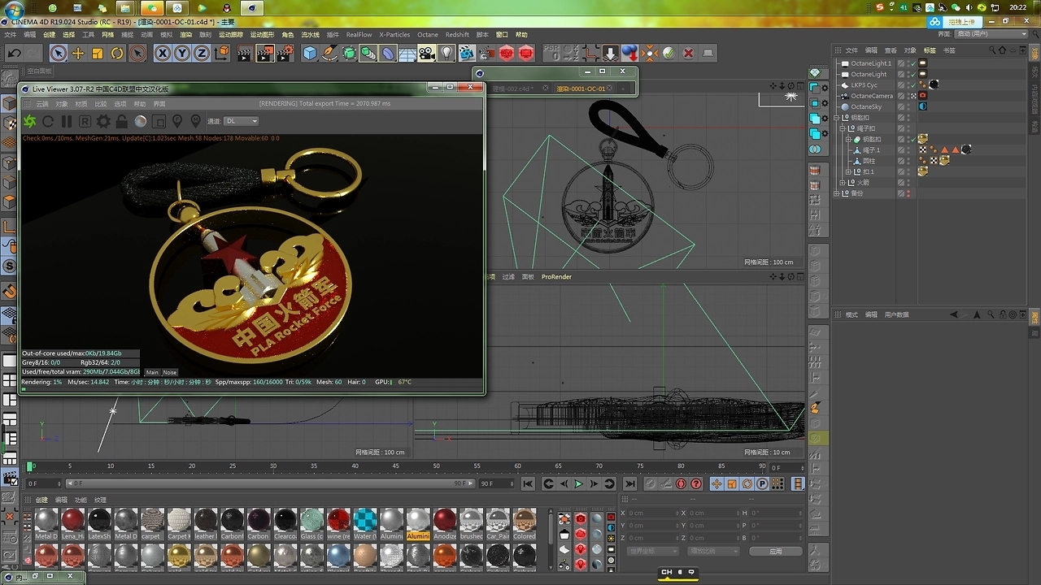Viewport: 1041px width, 585px height.
Task: Expand the 备份 group
Action: (x=838, y=193)
